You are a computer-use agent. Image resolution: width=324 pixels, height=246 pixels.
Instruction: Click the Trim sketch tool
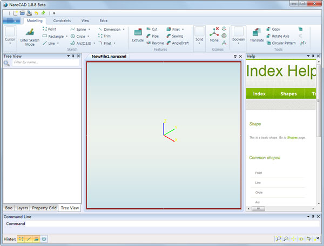pos(104,36)
